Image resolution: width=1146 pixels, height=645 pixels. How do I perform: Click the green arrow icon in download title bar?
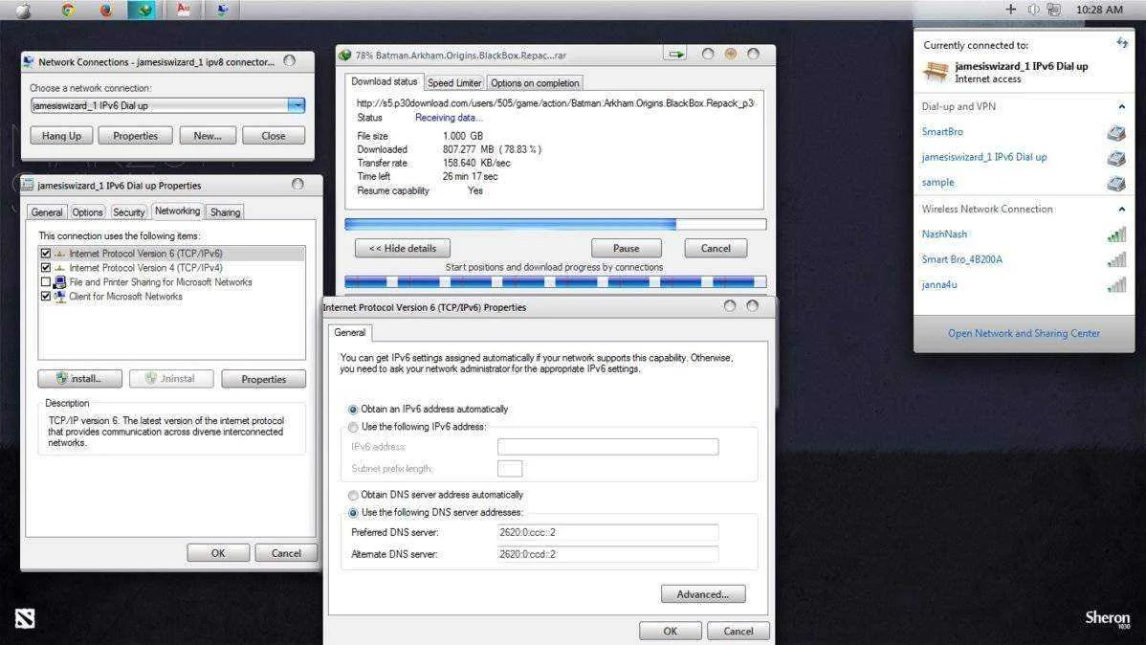point(676,55)
